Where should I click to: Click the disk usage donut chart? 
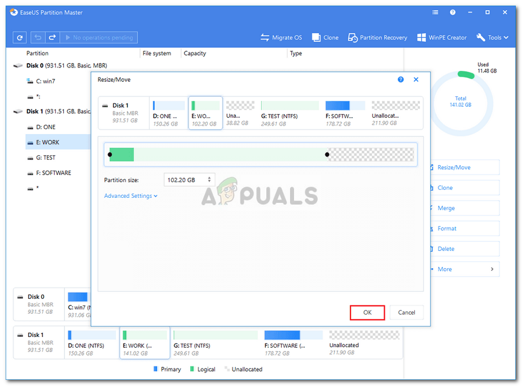[x=461, y=103]
